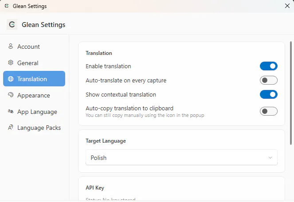Viewport: 294px width, 202px height.
Task: Click the 'Enable translation' label
Action: tap(108, 66)
